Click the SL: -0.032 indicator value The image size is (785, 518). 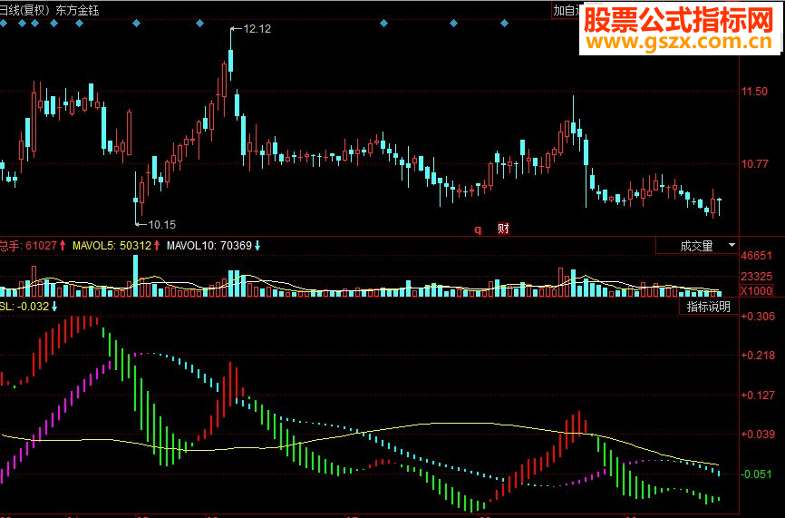point(24,306)
